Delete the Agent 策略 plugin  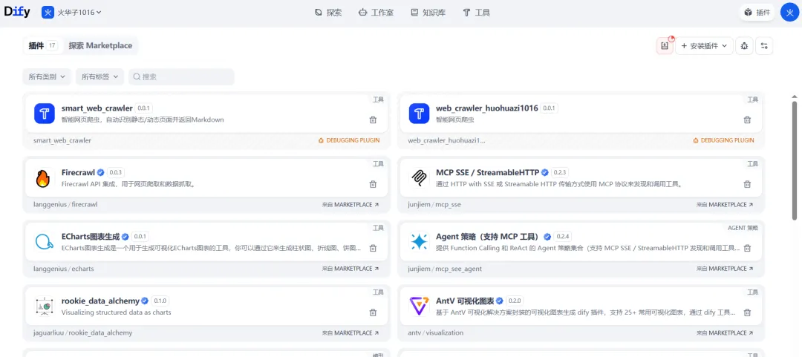click(x=747, y=248)
